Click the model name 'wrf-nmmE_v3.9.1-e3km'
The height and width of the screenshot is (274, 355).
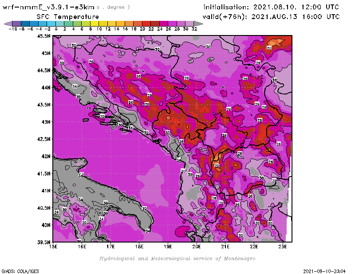click(x=48, y=7)
